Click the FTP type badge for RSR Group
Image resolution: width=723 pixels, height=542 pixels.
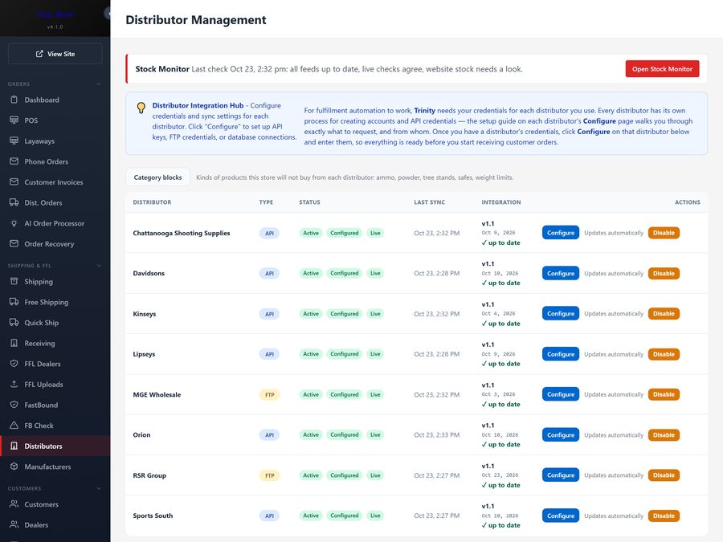click(270, 475)
